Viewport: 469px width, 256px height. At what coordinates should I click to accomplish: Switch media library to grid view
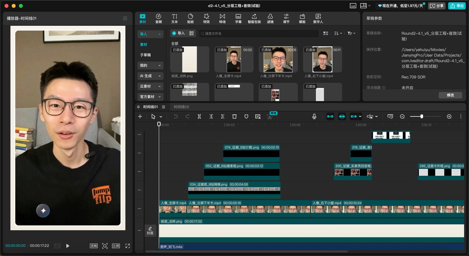326,34
